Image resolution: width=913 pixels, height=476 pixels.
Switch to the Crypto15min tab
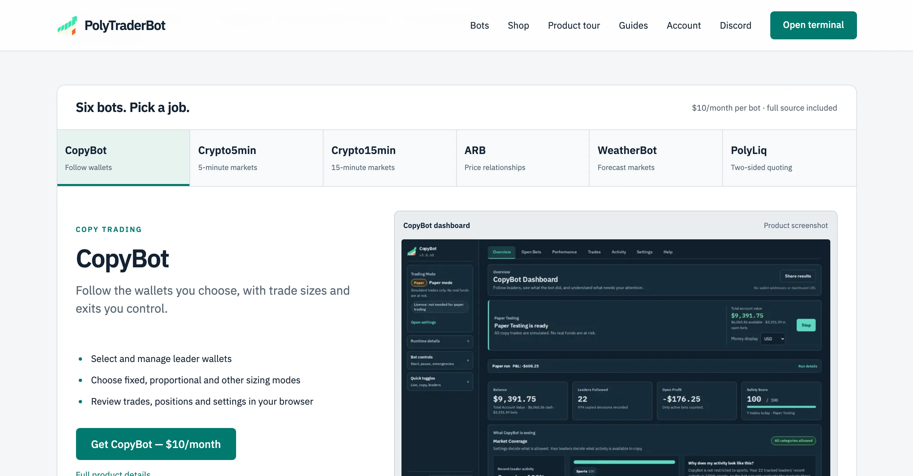coord(389,158)
